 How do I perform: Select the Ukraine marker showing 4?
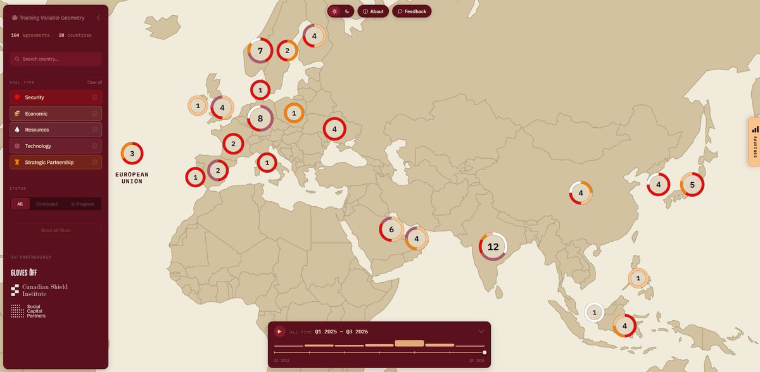pyautogui.click(x=334, y=129)
